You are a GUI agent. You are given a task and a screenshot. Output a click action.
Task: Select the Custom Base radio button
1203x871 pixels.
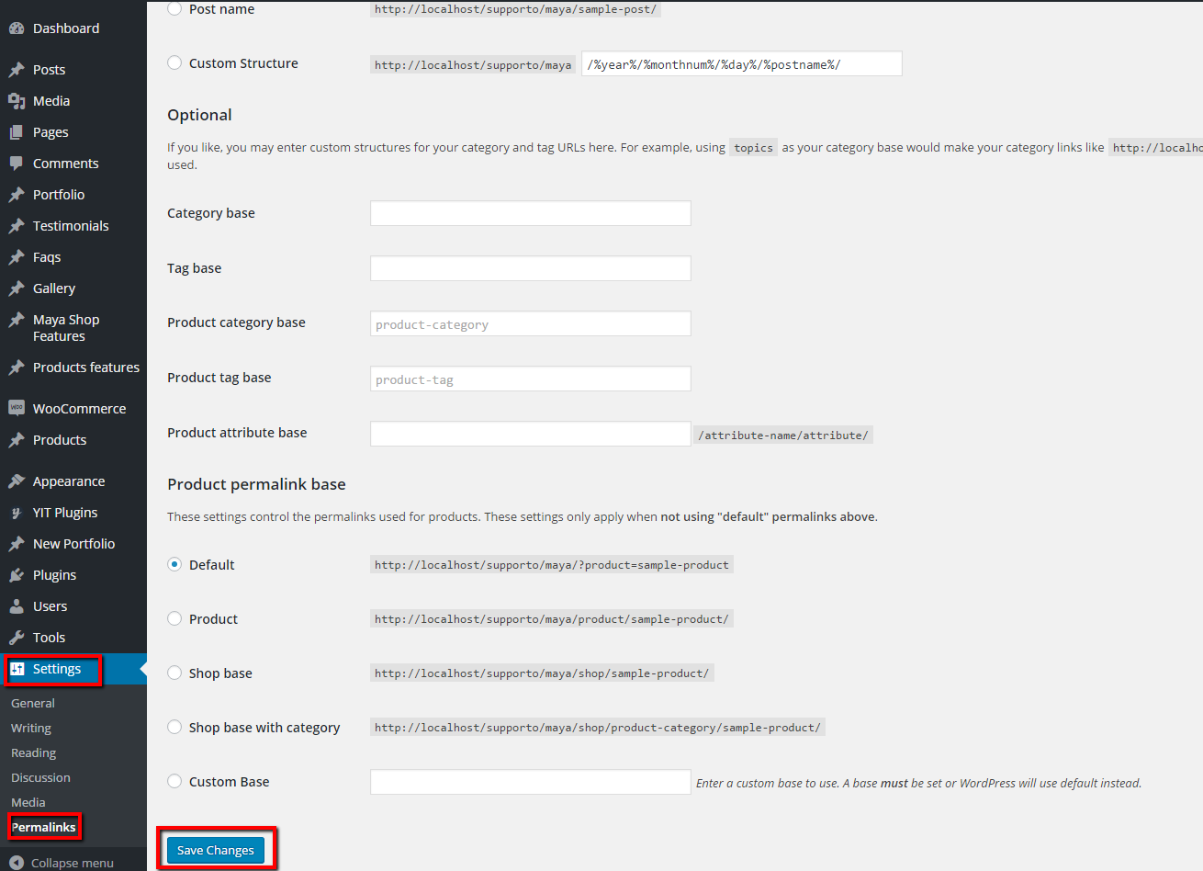coord(174,782)
